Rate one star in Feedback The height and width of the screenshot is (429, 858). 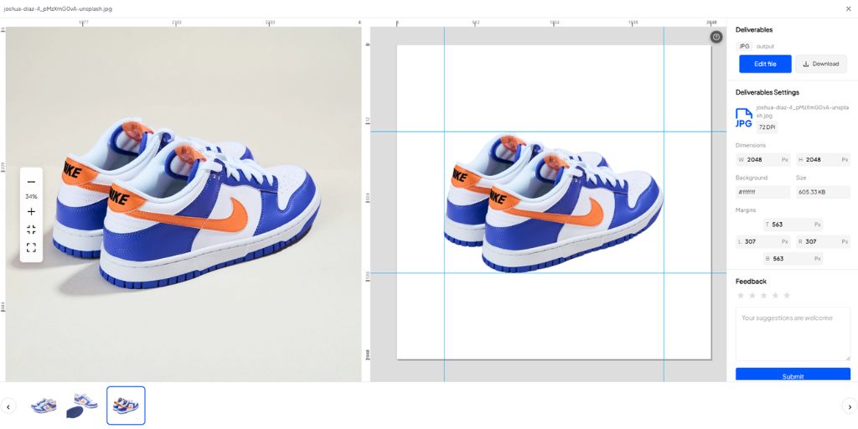[x=741, y=296]
